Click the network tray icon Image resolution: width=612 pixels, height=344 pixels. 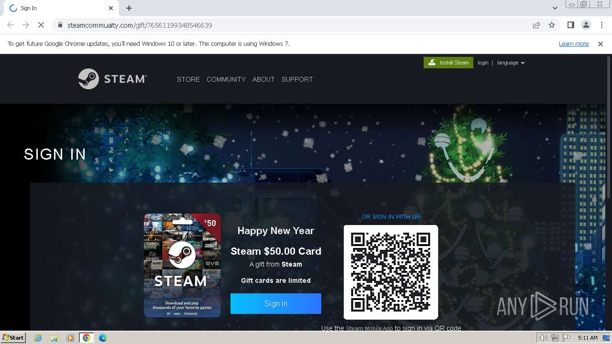point(555,338)
